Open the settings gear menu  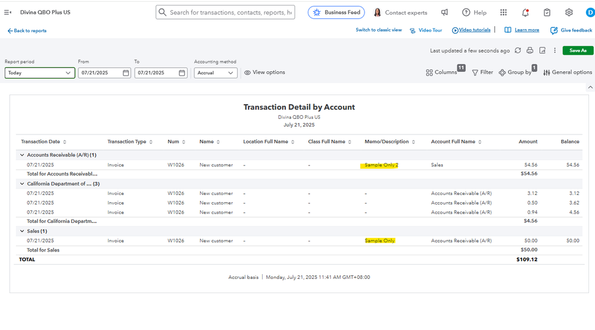click(569, 12)
